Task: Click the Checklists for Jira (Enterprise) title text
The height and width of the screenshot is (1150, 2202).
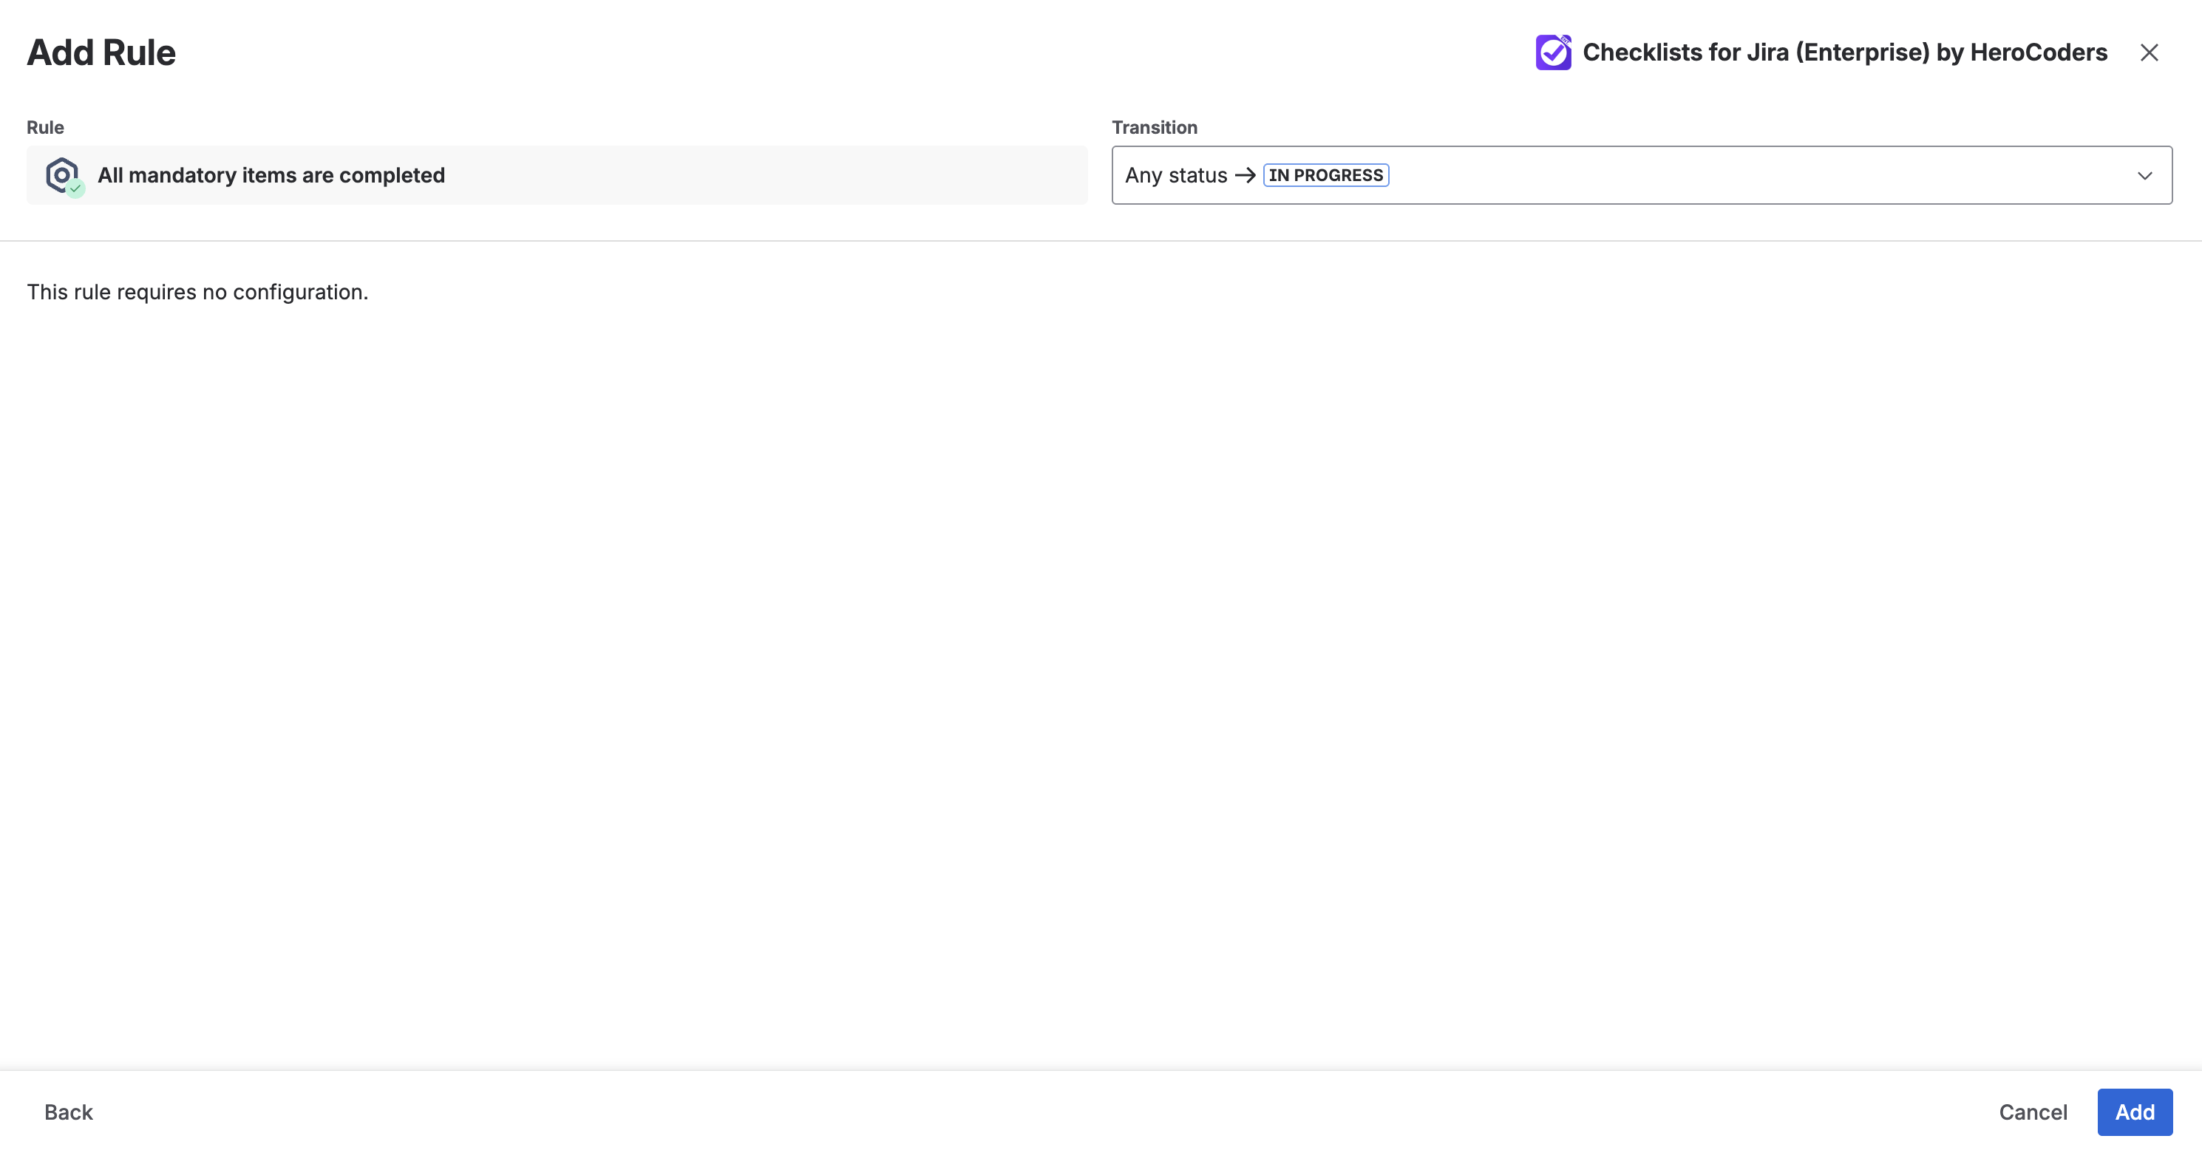Action: pos(1845,52)
